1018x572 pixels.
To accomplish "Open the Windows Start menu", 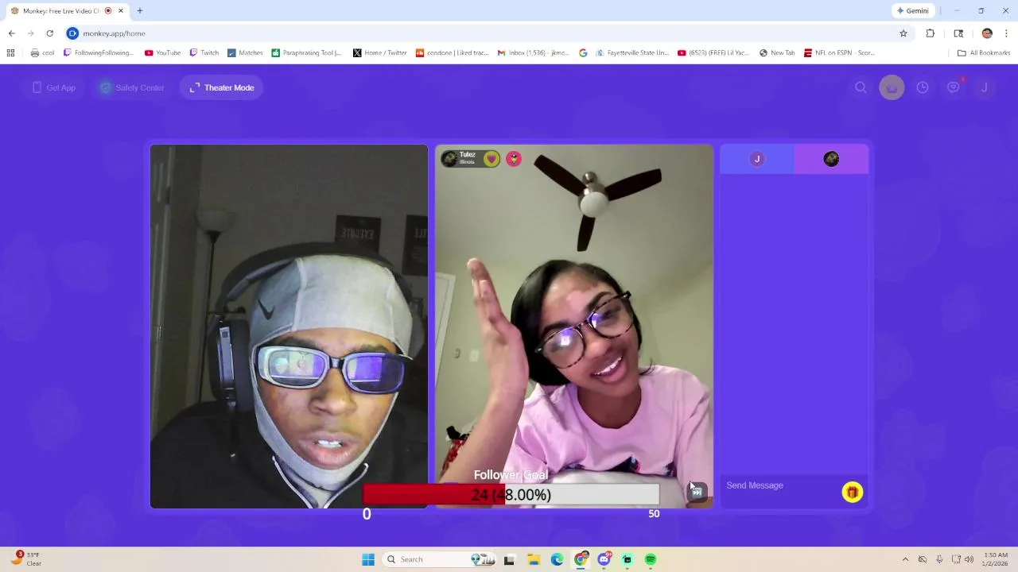I will 368,559.
